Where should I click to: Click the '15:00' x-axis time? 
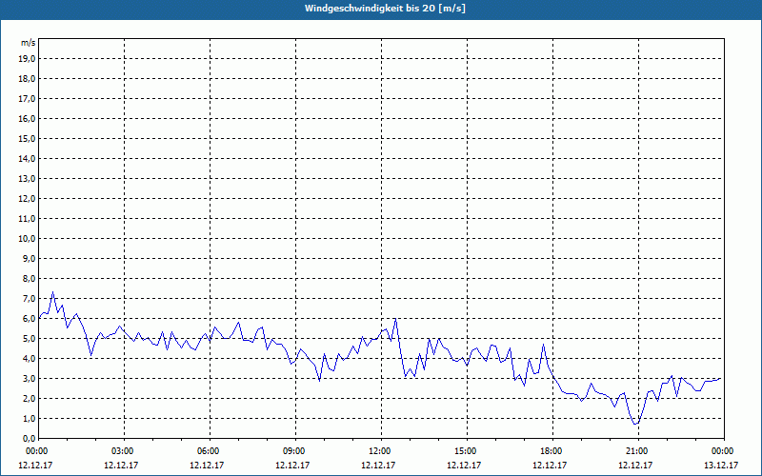tap(466, 451)
